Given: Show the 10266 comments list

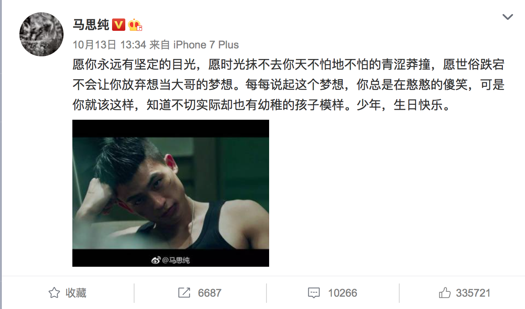Looking at the screenshot, I should click(342, 293).
